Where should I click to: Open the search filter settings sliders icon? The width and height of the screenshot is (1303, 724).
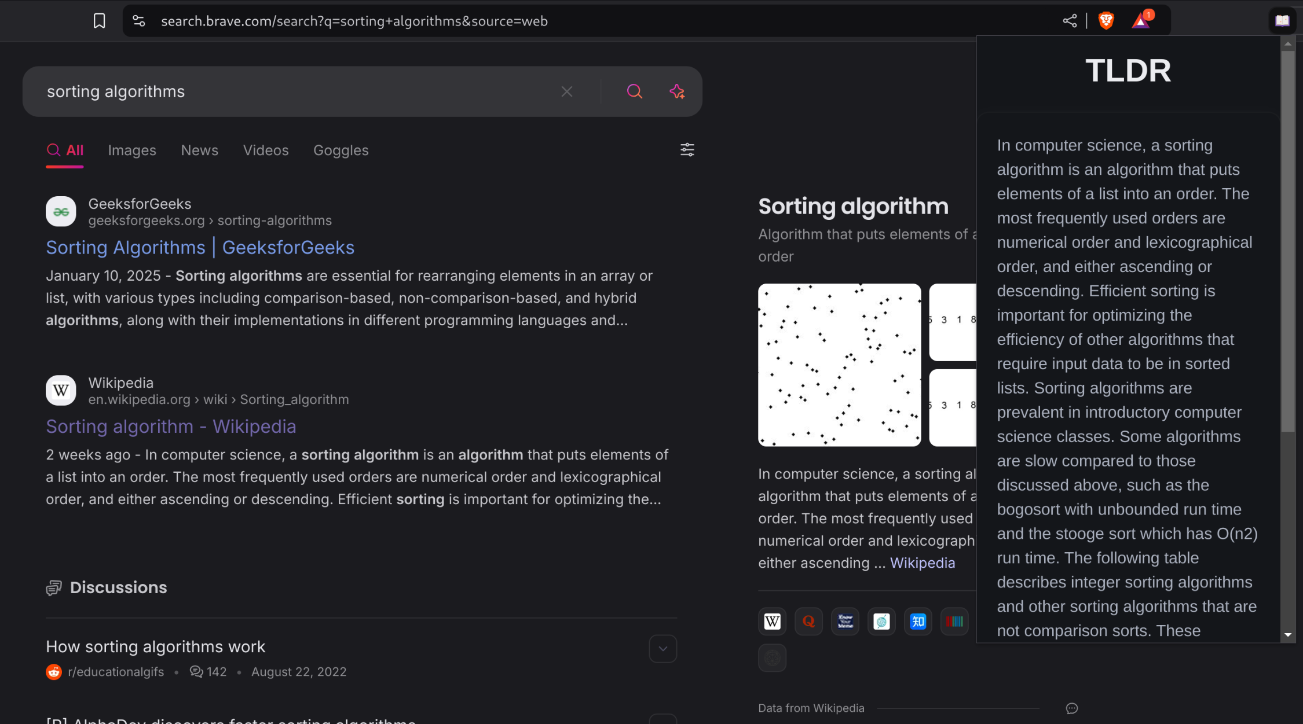(x=687, y=150)
